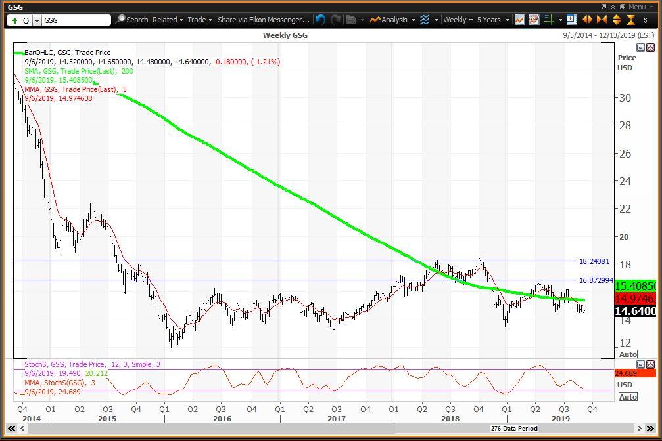
Task: Select the BarOHLC, GSG, Trade Price legend
Action: [68, 52]
